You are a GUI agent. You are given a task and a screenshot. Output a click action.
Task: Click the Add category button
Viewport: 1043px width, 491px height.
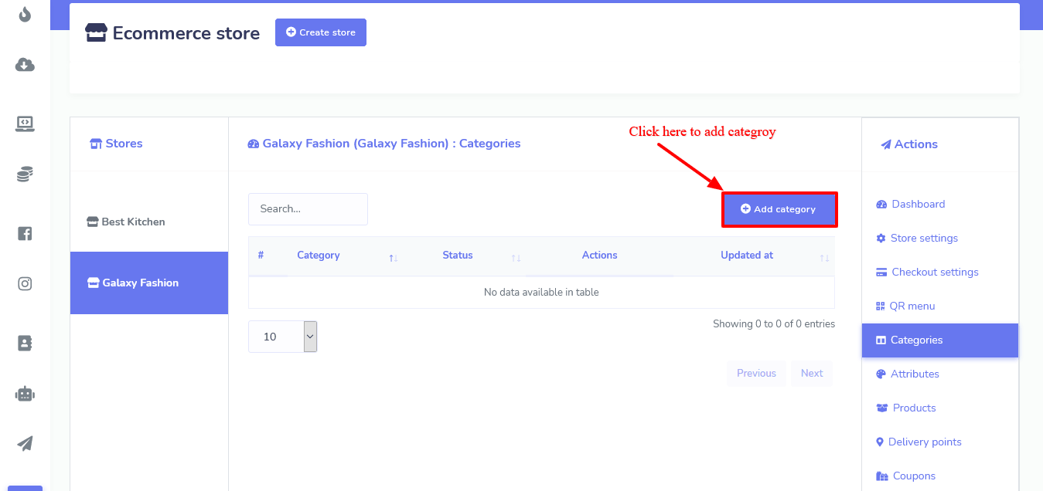(x=779, y=209)
